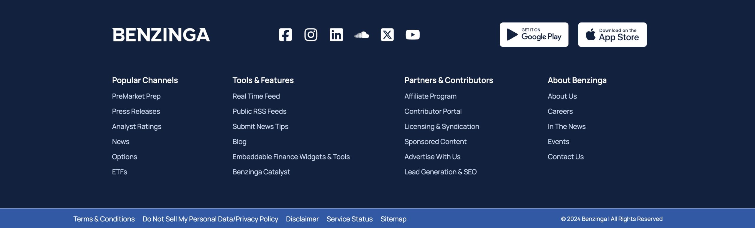The width and height of the screenshot is (755, 228).
Task: Click the Popular Channels heading
Action: pos(145,80)
